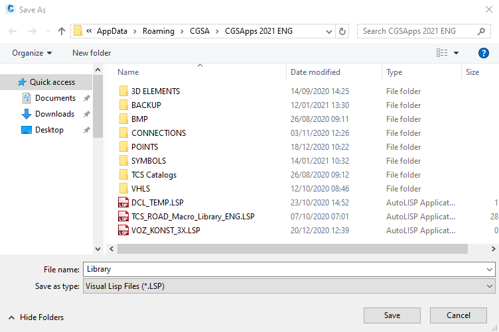
Task: Click the search magnifier icon
Action: point(482,31)
